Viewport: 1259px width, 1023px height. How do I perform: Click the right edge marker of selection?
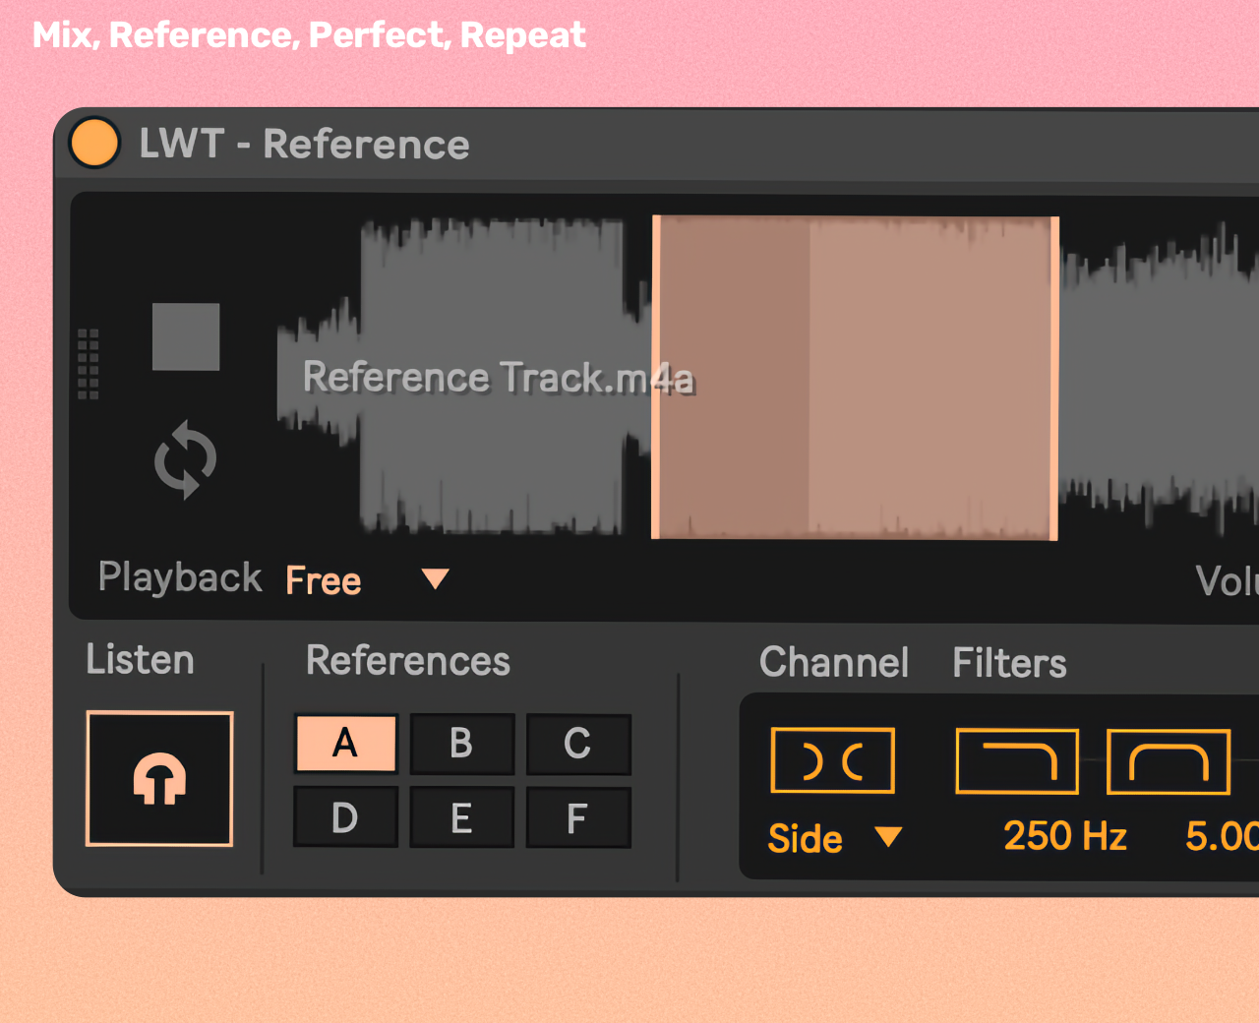click(1054, 379)
